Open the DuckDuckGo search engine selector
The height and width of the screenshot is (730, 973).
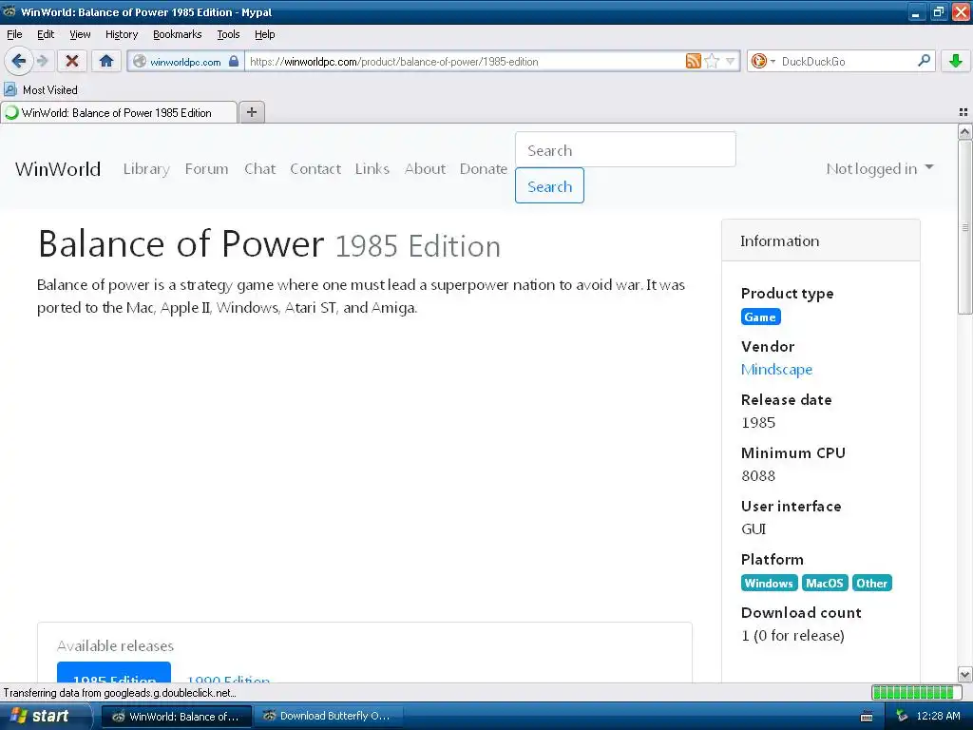coord(763,61)
